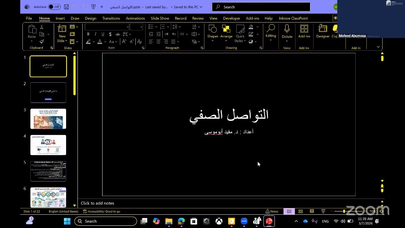
Task: Switch to Slide Sorter view
Action: [x=301, y=211]
